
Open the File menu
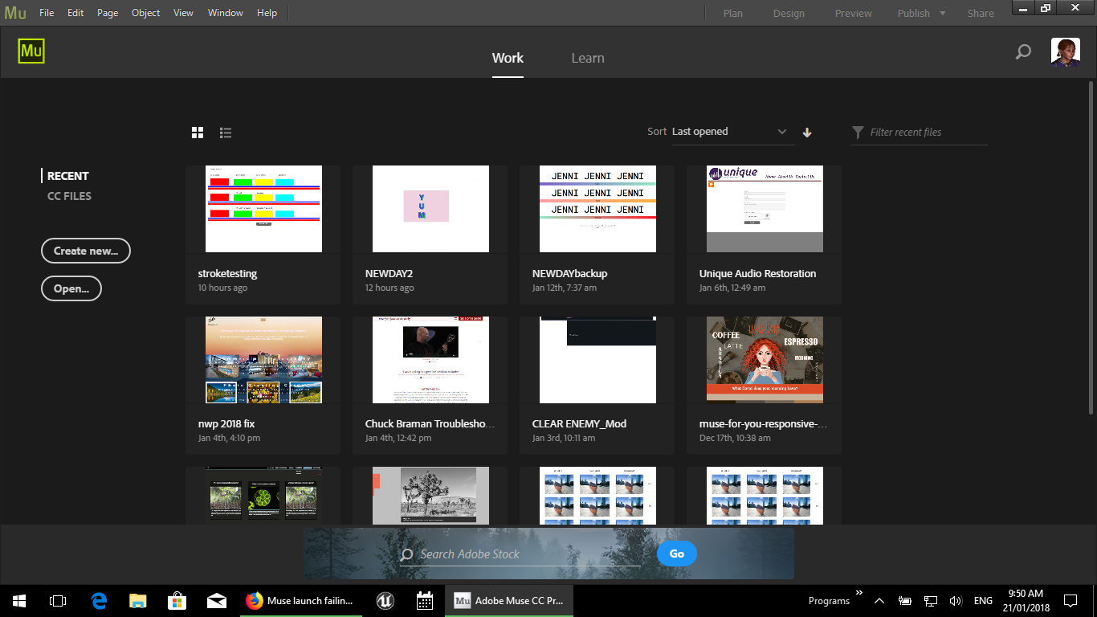coord(47,13)
